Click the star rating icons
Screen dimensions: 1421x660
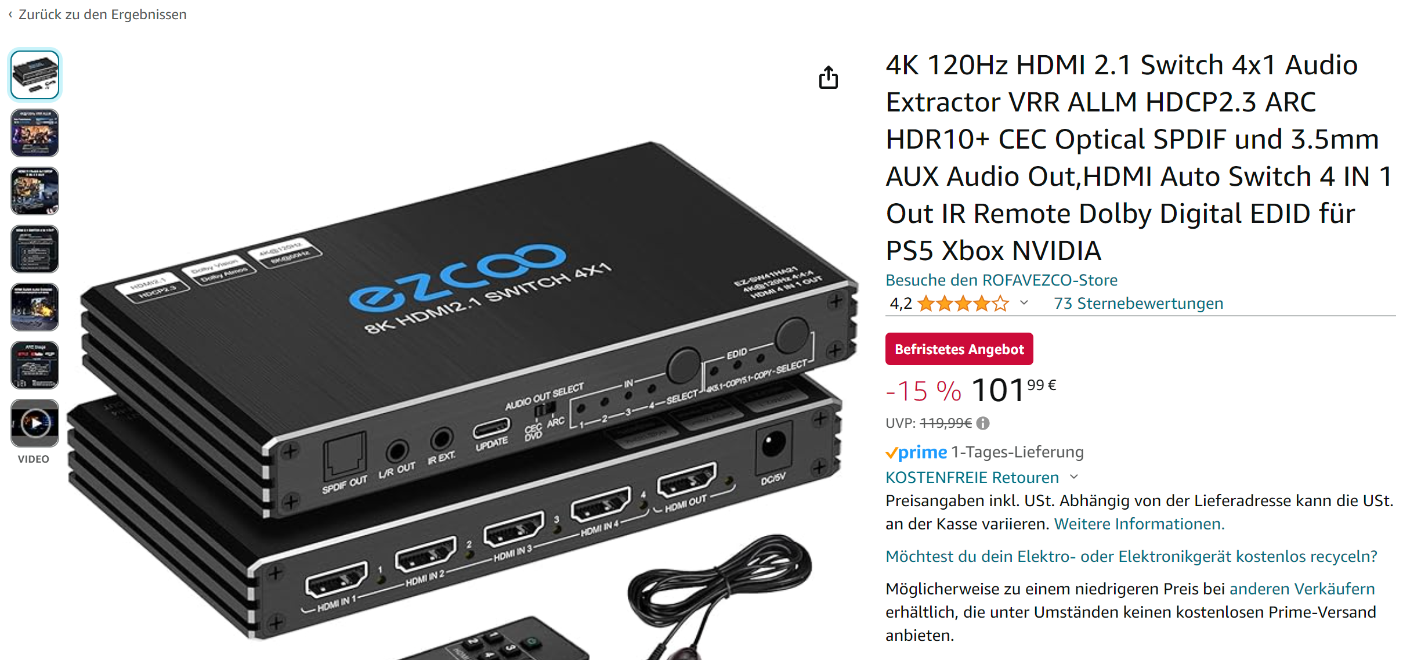click(963, 304)
